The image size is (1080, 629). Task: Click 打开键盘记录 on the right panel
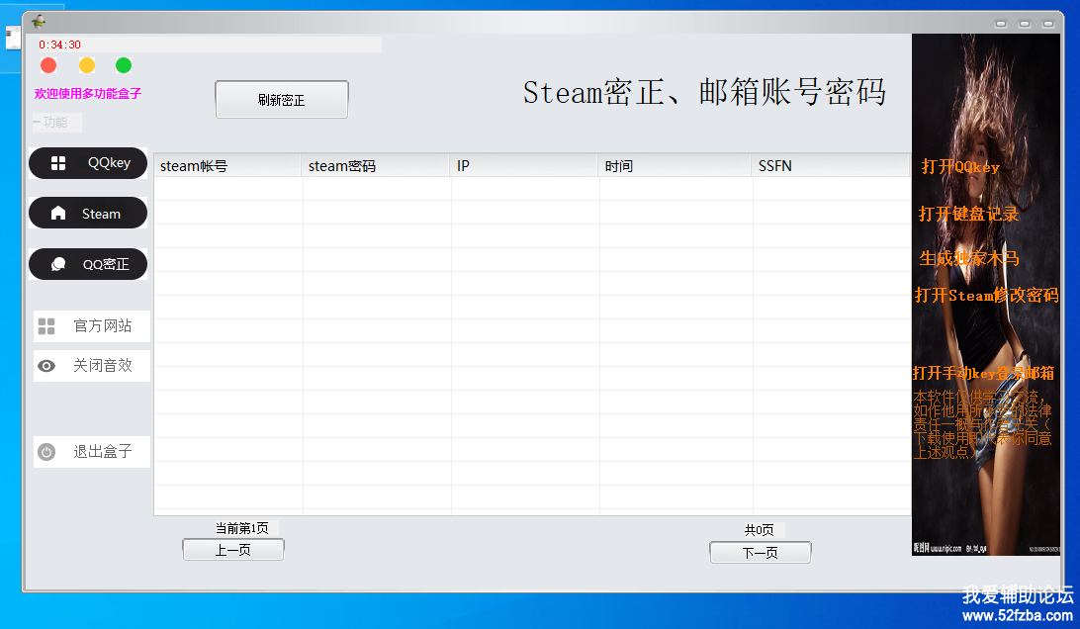click(968, 214)
